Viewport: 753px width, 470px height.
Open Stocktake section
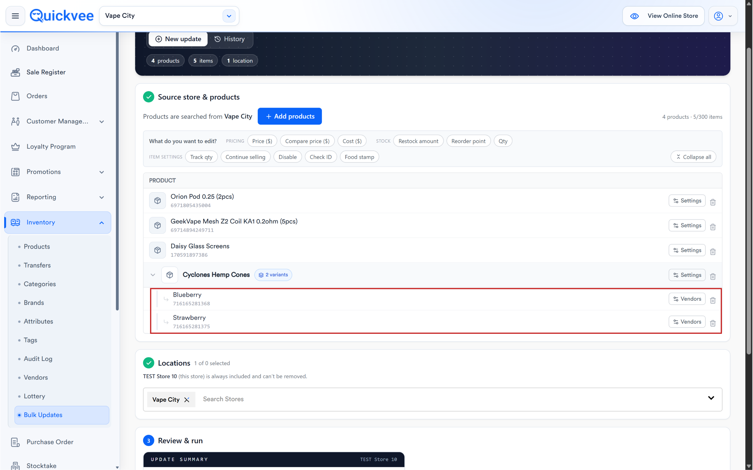click(41, 466)
